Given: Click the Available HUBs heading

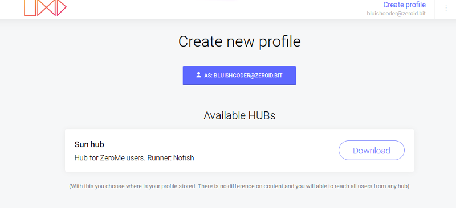Looking at the screenshot, I should tap(239, 115).
